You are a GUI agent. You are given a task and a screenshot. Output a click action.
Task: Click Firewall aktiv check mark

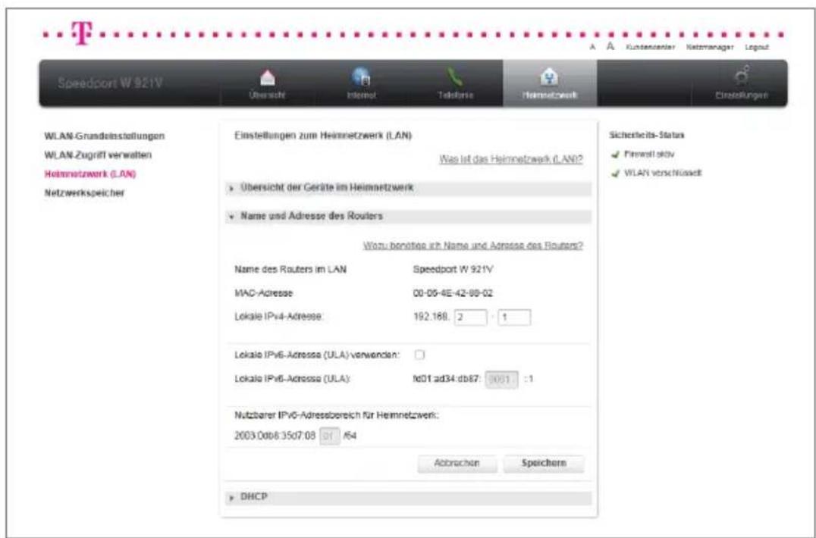point(616,155)
